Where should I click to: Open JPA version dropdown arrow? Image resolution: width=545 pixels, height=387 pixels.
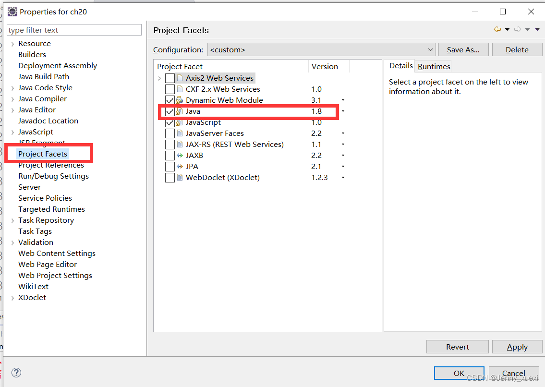pos(343,167)
